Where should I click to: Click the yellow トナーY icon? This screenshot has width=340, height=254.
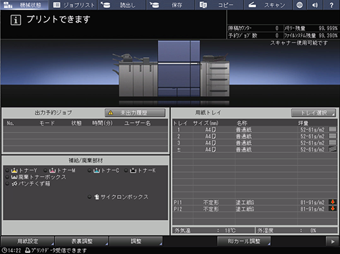(14, 170)
